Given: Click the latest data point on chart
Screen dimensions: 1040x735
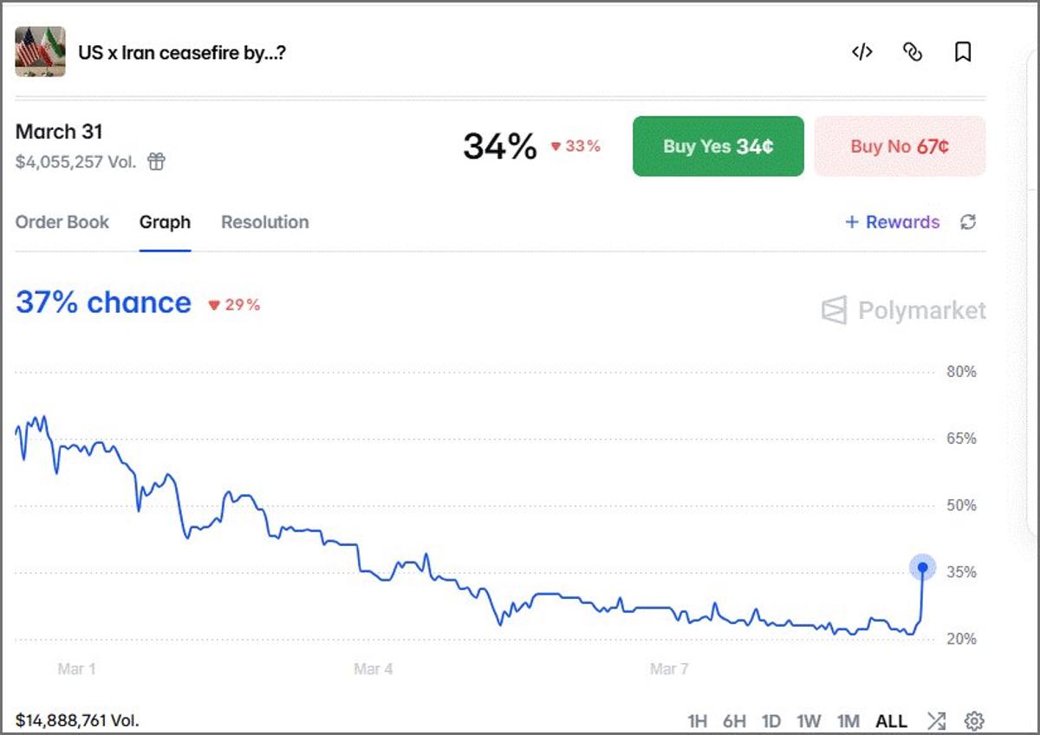Looking at the screenshot, I should (923, 569).
